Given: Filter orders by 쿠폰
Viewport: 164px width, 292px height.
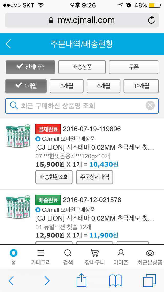Looking at the screenshot, I should pyautogui.click(x=134, y=67).
